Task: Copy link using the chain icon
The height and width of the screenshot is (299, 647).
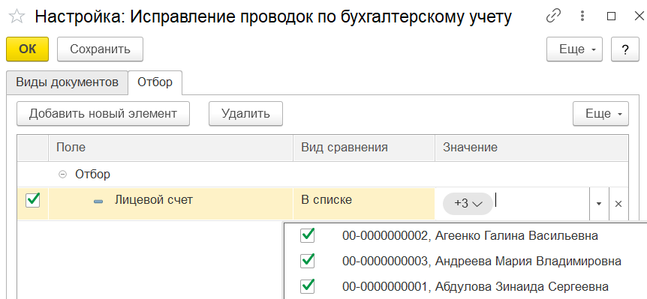Action: tap(553, 16)
